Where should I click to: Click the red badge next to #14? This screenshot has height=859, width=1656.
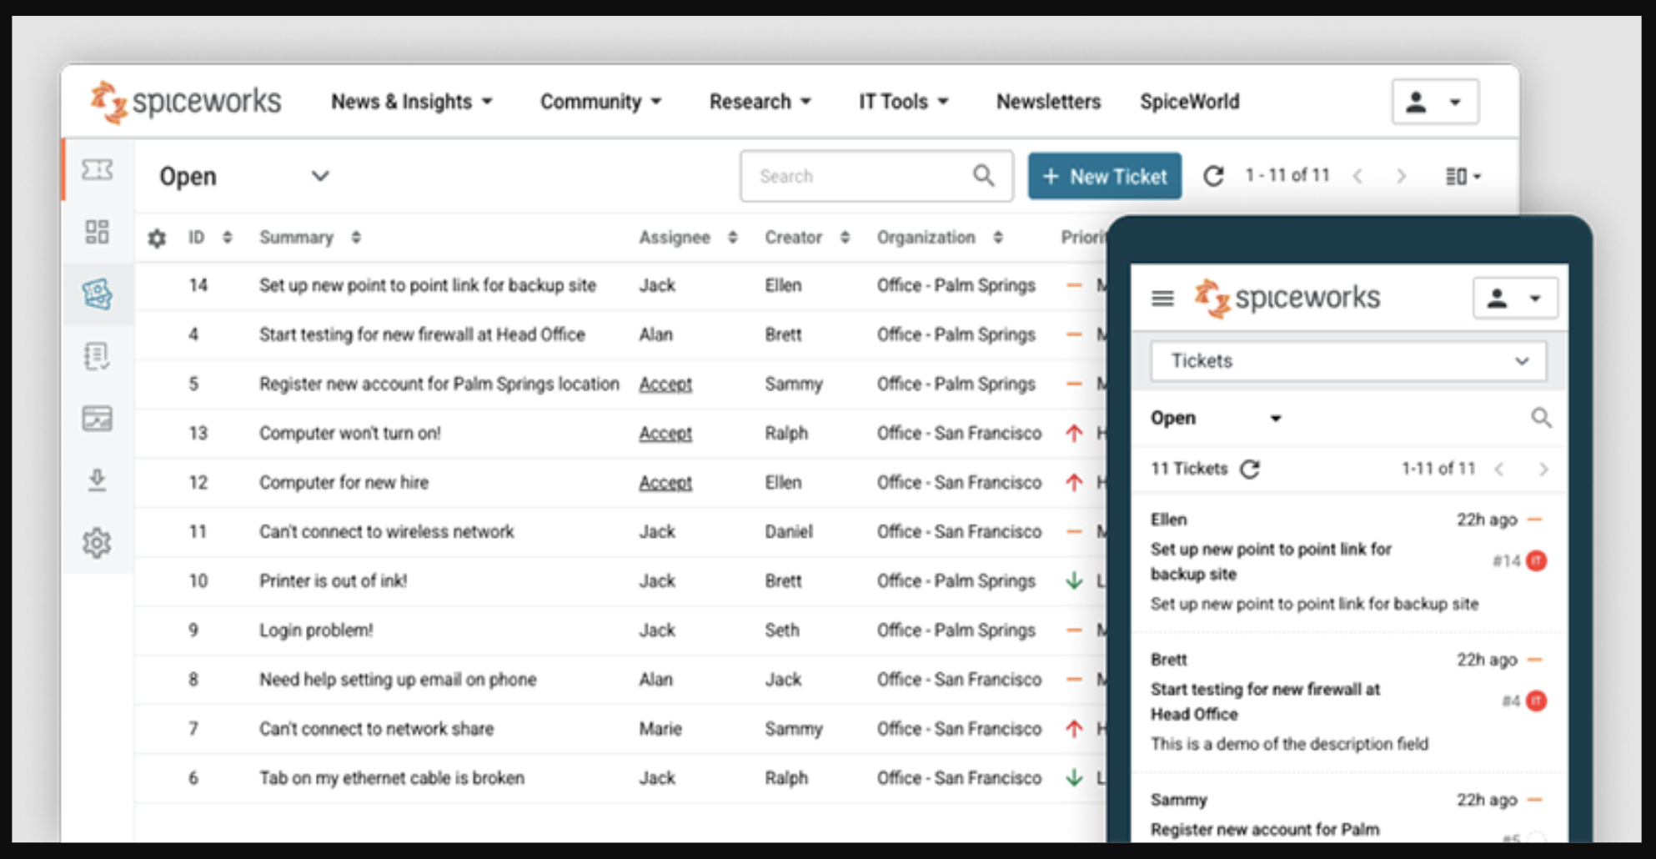coord(1536,561)
